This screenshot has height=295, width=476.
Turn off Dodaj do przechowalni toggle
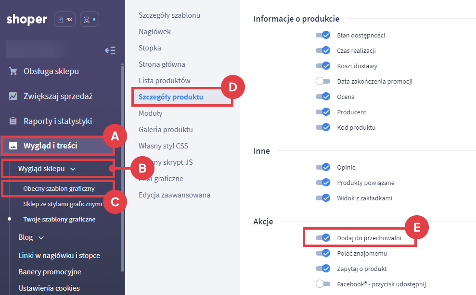pos(322,237)
